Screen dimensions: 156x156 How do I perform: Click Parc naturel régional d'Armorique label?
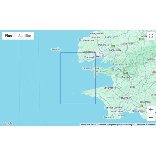120,67
